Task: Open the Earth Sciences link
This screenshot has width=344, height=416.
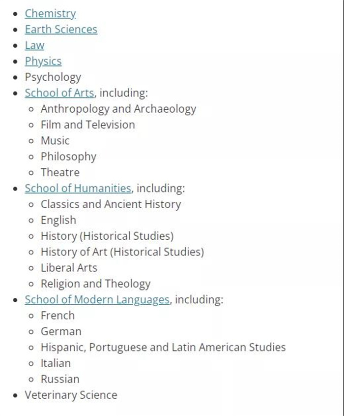Action: pyautogui.click(x=61, y=30)
